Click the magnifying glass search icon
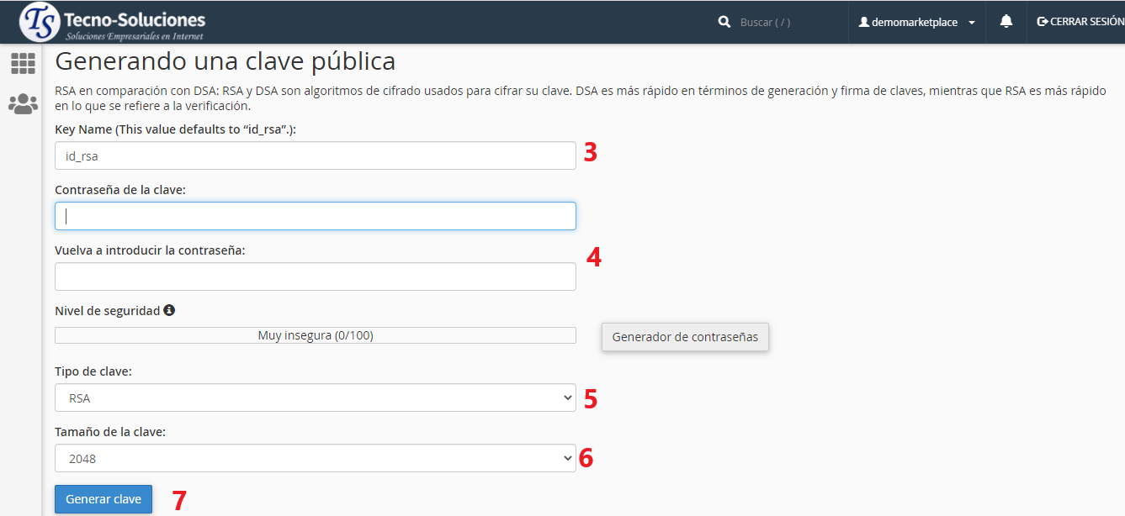The height and width of the screenshot is (516, 1125). click(x=724, y=23)
